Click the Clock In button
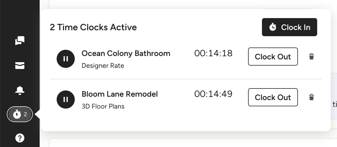The image size is (337, 147). (x=289, y=27)
